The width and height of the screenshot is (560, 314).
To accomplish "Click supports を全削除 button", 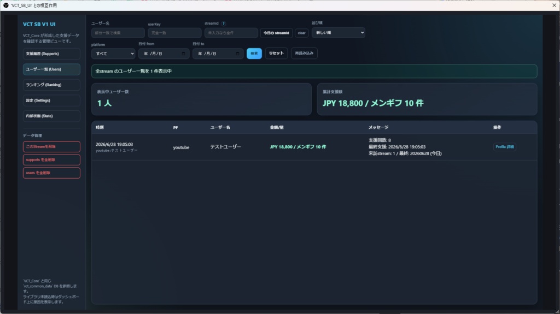I will click(x=51, y=159).
